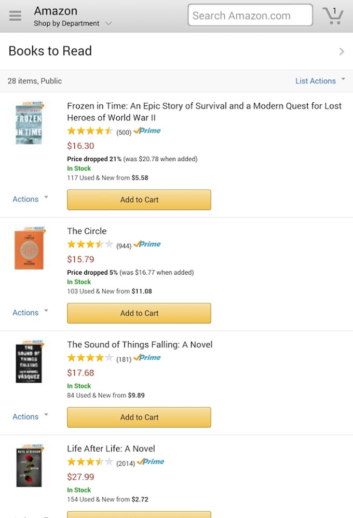This screenshot has height=518, width=353.
Task: Add The Circle to the cart
Action: coord(139,313)
